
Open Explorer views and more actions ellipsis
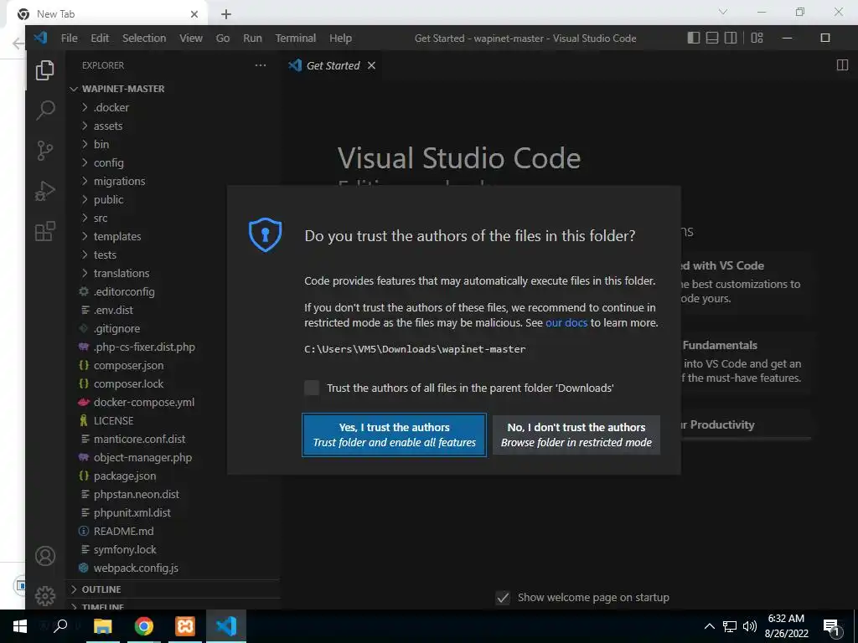(x=261, y=65)
